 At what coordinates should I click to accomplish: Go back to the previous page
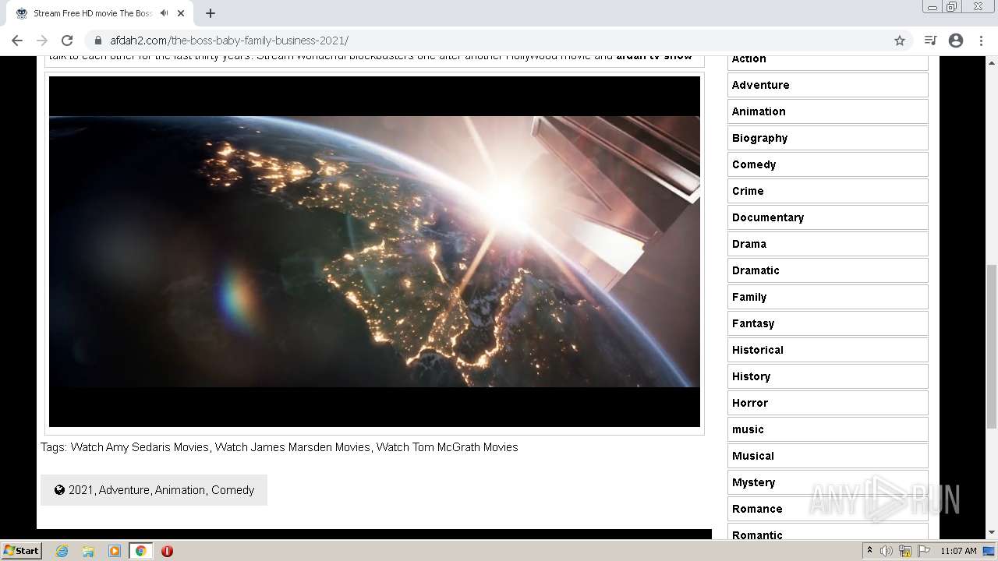coord(17,41)
